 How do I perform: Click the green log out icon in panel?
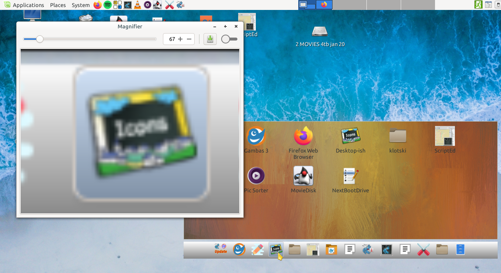pyautogui.click(x=478, y=5)
